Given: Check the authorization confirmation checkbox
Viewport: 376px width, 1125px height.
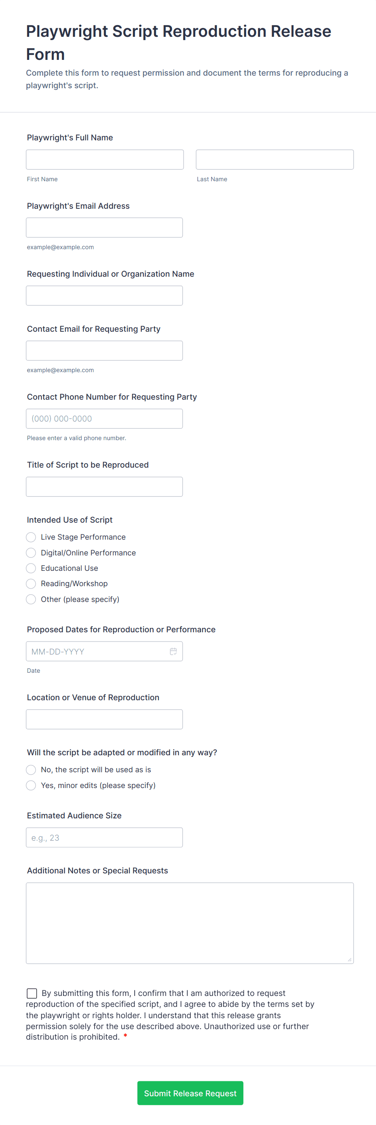Looking at the screenshot, I should [x=32, y=994].
